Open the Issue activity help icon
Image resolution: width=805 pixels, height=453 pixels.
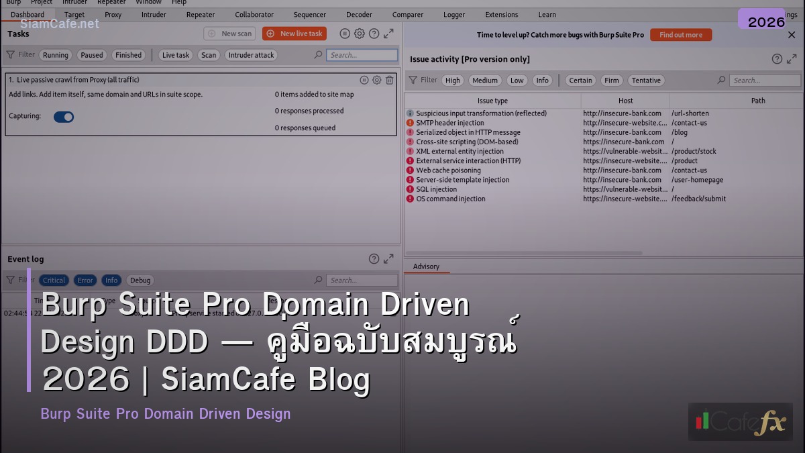776,59
